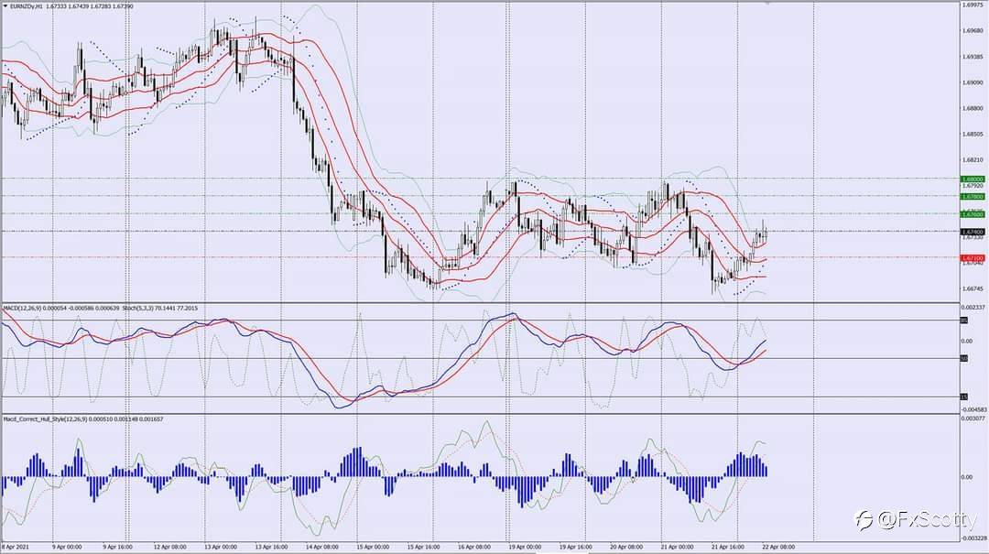Viewport: 989px width, 554px height.
Task: Select the green 1.67800 price level label
Action: tap(972, 197)
